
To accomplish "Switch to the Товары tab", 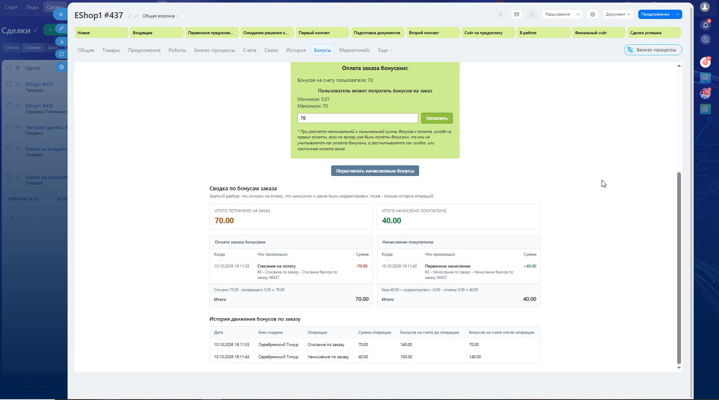I will pos(111,50).
